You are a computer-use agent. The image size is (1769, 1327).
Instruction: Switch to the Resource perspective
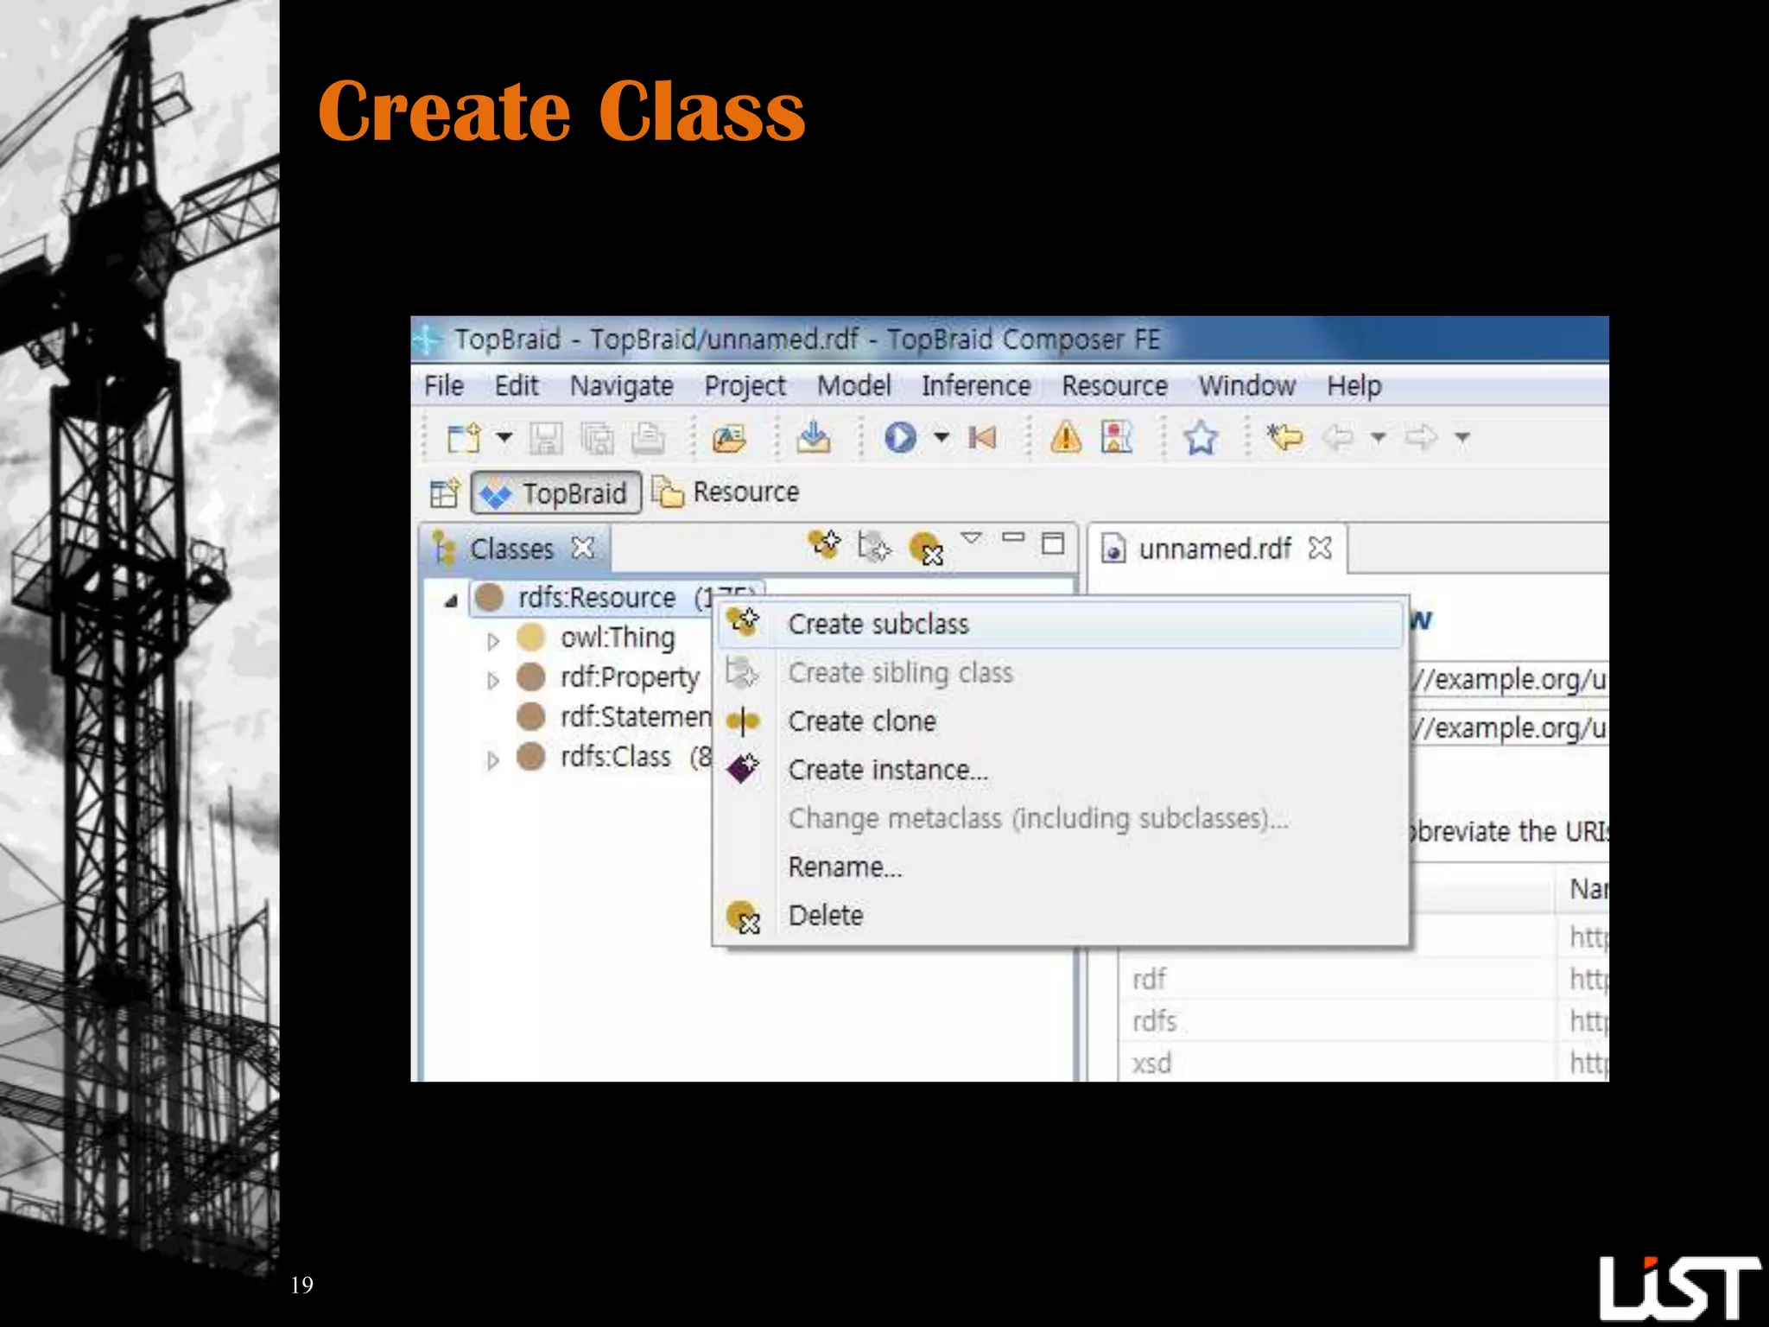coord(726,492)
